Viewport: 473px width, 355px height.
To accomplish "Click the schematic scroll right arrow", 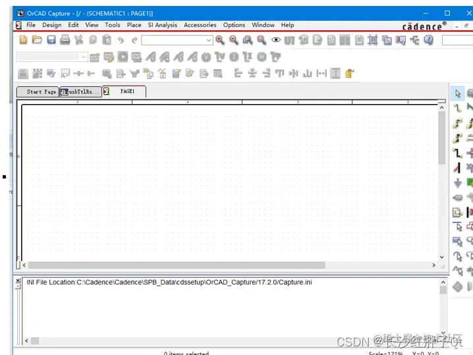I will coord(433,265).
